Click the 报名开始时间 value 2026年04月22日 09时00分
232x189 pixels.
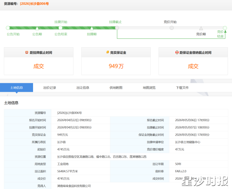coord(75,120)
